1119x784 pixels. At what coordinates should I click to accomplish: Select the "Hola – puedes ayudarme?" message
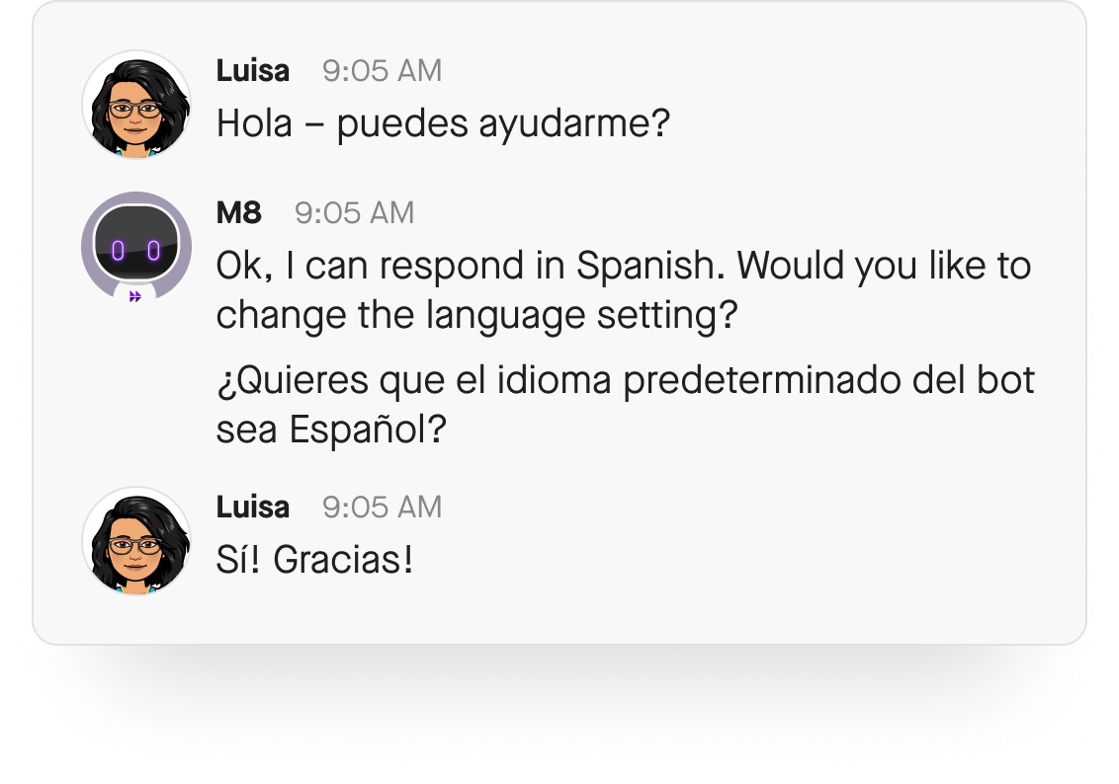tap(443, 123)
